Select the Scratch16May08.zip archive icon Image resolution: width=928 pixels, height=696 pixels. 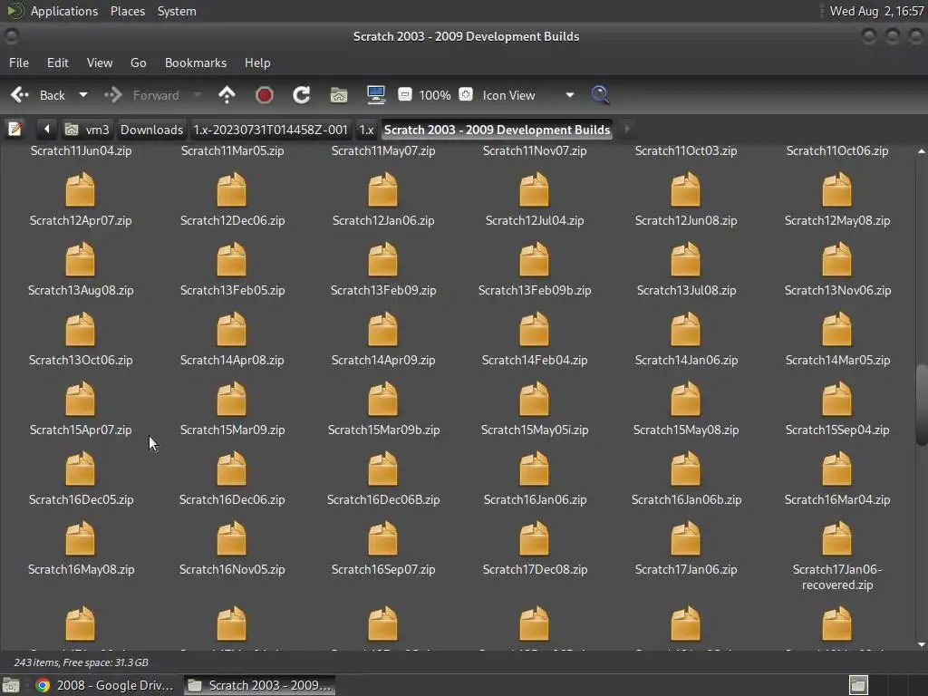click(x=80, y=538)
